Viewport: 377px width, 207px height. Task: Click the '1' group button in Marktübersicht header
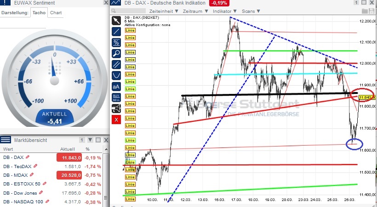[x=82, y=140]
